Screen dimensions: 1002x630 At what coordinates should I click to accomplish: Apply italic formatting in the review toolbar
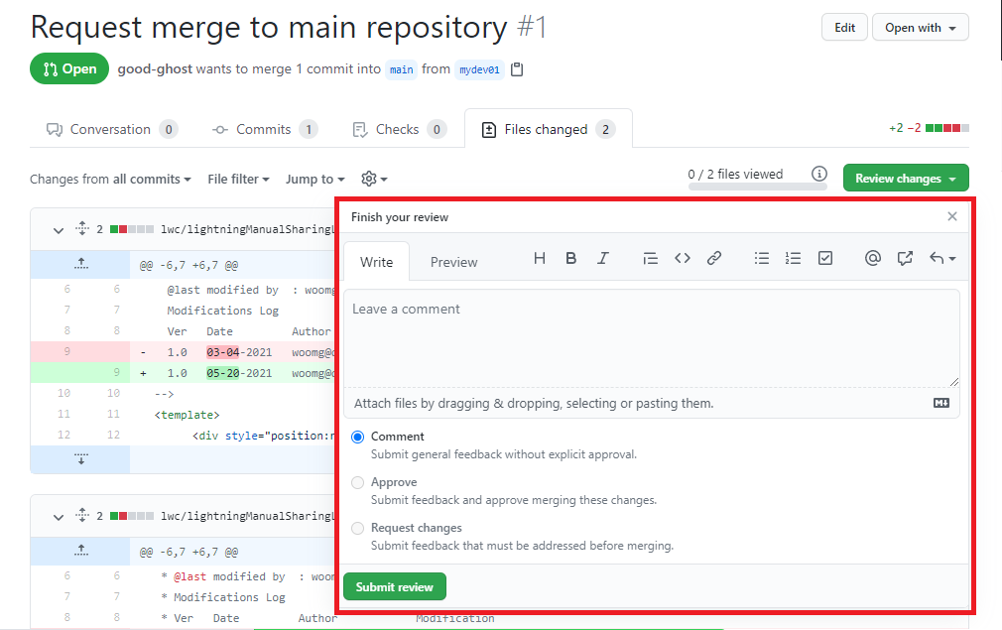point(602,258)
